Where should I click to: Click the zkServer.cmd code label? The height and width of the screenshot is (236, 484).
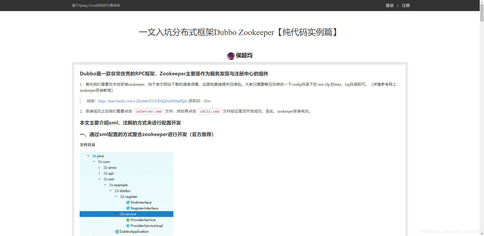click(149, 111)
